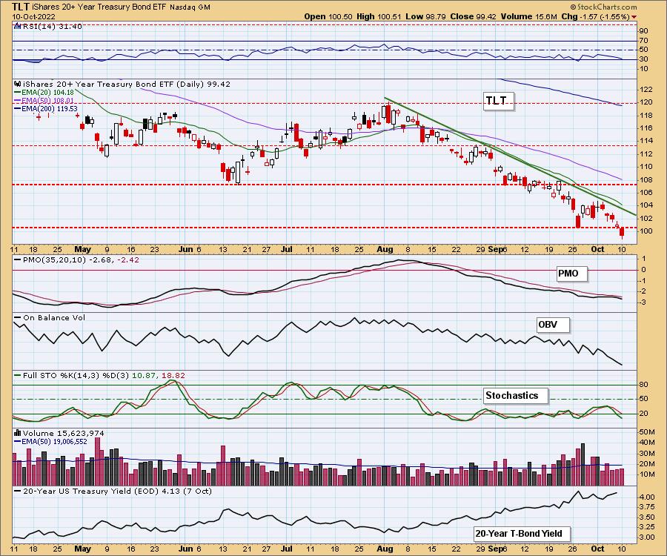
Task: Click the RSI(14) 31.40 indicator label
Action: (x=52, y=27)
